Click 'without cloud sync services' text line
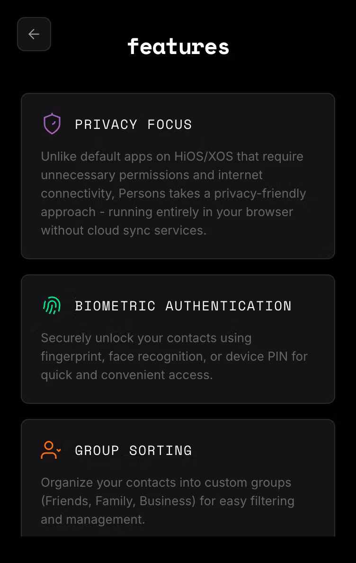Viewport: 356px width, 563px height. [124, 230]
